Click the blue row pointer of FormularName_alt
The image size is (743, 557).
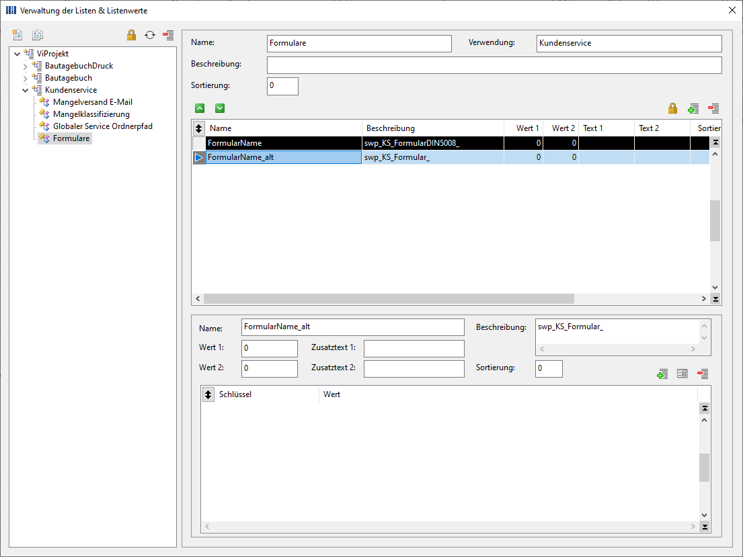tap(198, 157)
